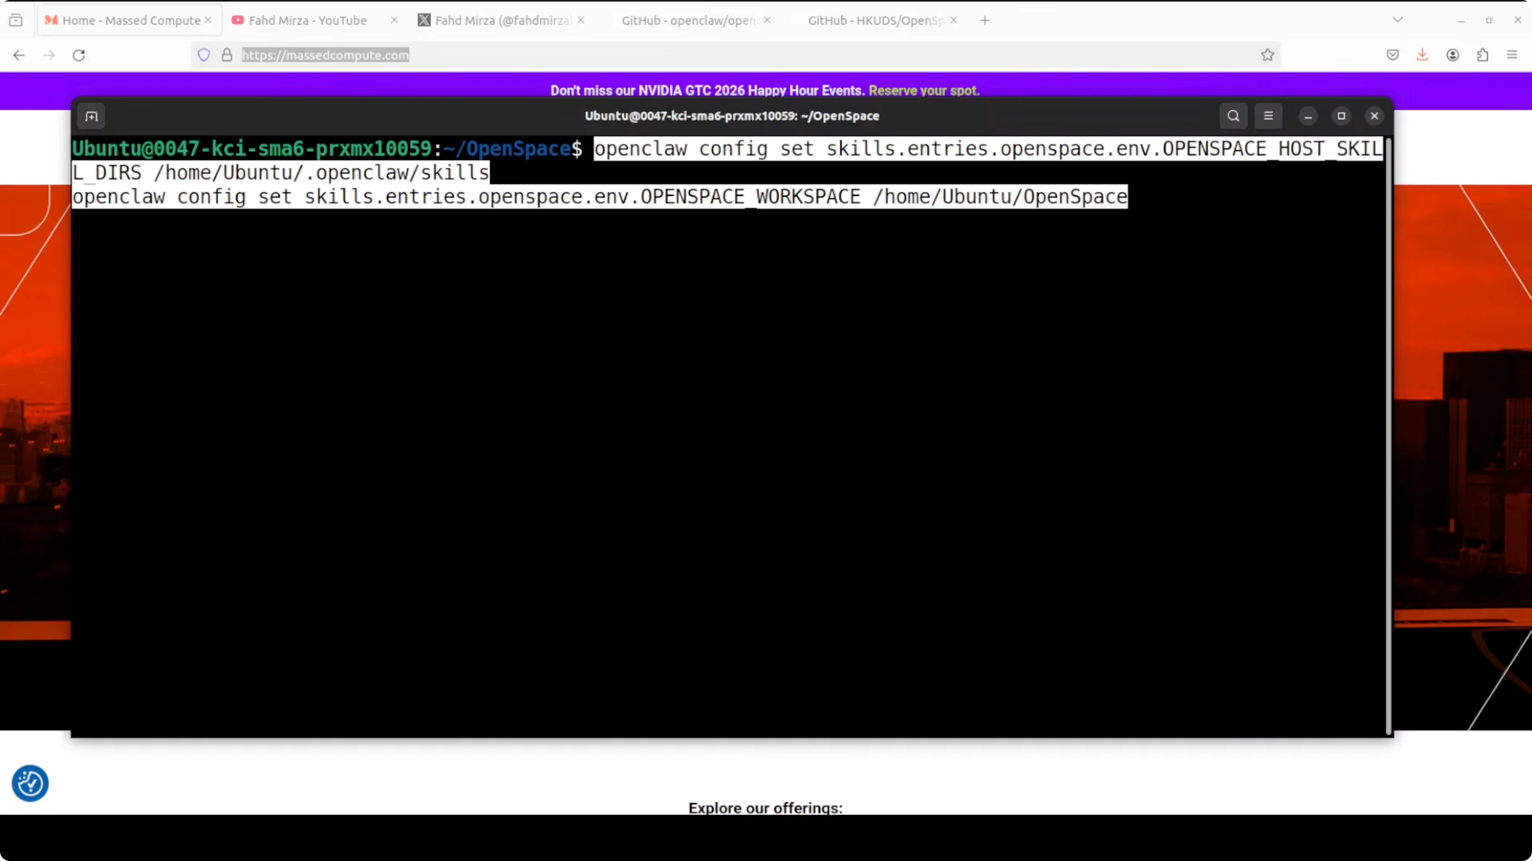This screenshot has height=861, width=1532.
Task: Close the GitHub HKUDS OpenSpace tab
Action: [x=954, y=20]
